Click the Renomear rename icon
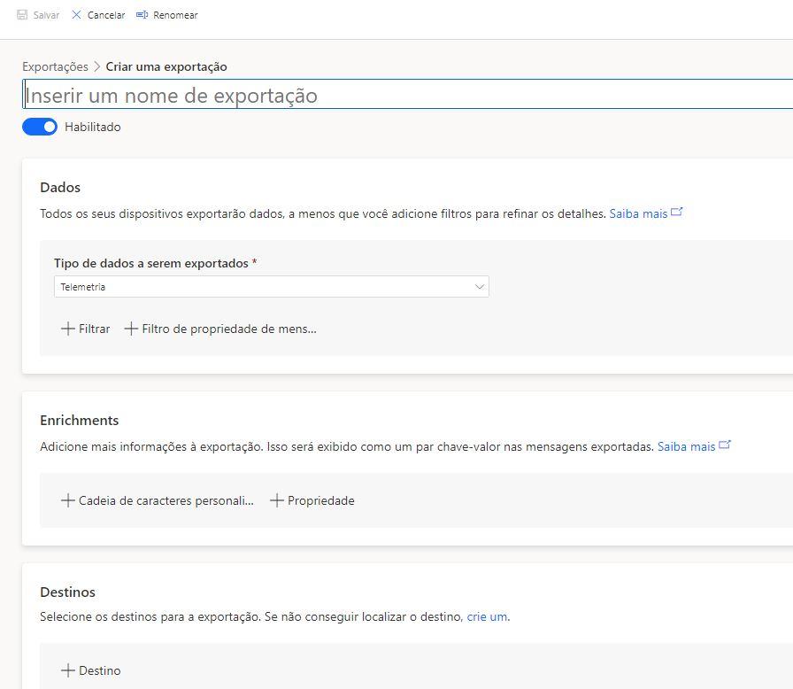 (142, 15)
